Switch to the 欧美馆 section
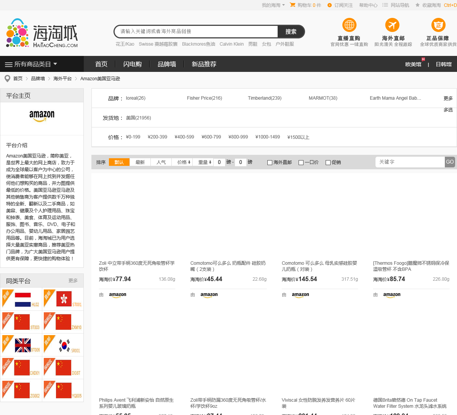 (x=413, y=64)
